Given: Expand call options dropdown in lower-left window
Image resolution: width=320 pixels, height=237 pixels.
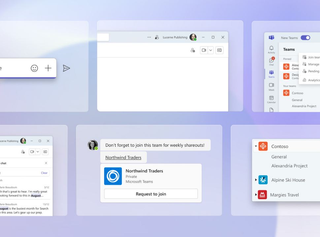Looking at the screenshot, I should 38,152.
